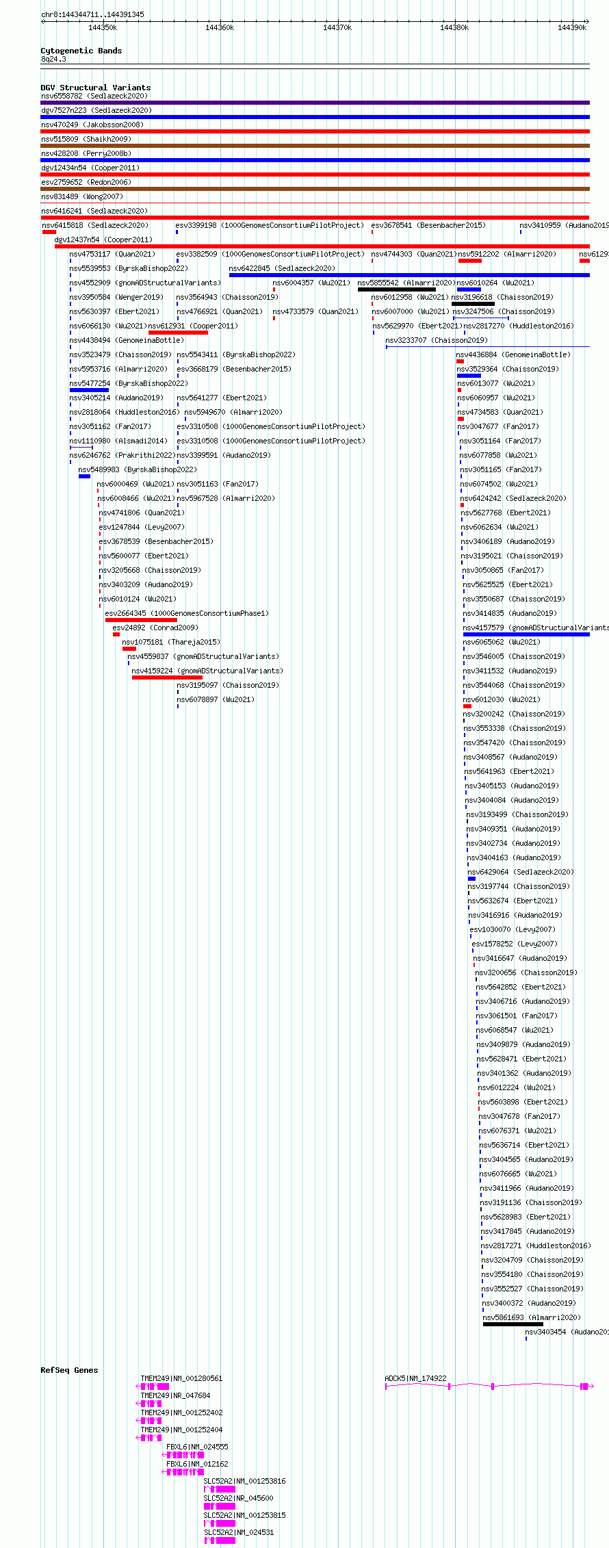
Task: Click the red bar under nsv612931 (Cooper2011)
Action: click(178, 333)
